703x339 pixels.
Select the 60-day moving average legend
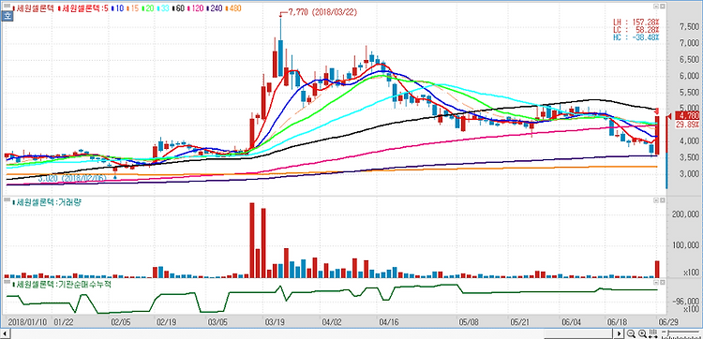(178, 8)
